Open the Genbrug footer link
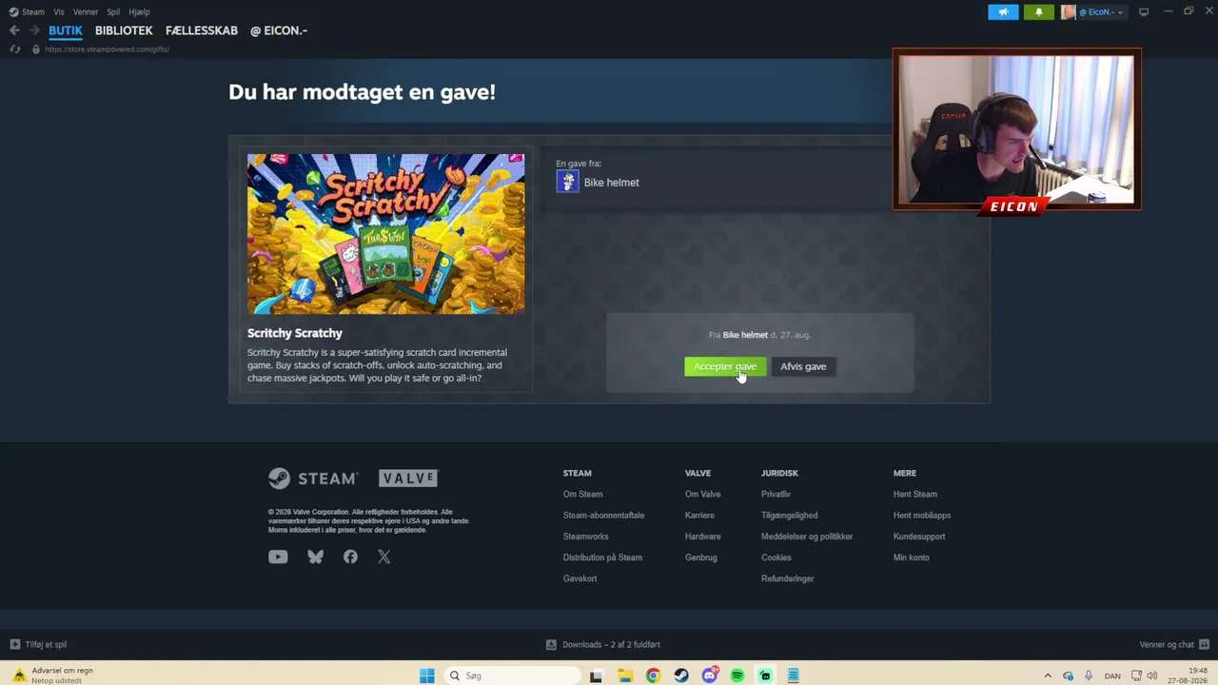The width and height of the screenshot is (1218, 685). coord(701,558)
